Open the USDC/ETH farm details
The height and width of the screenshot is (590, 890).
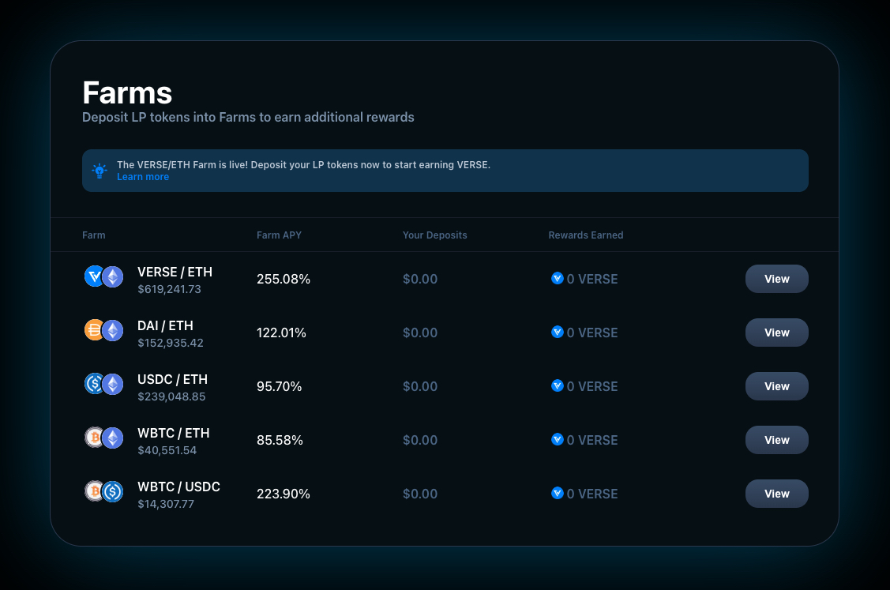[776, 386]
